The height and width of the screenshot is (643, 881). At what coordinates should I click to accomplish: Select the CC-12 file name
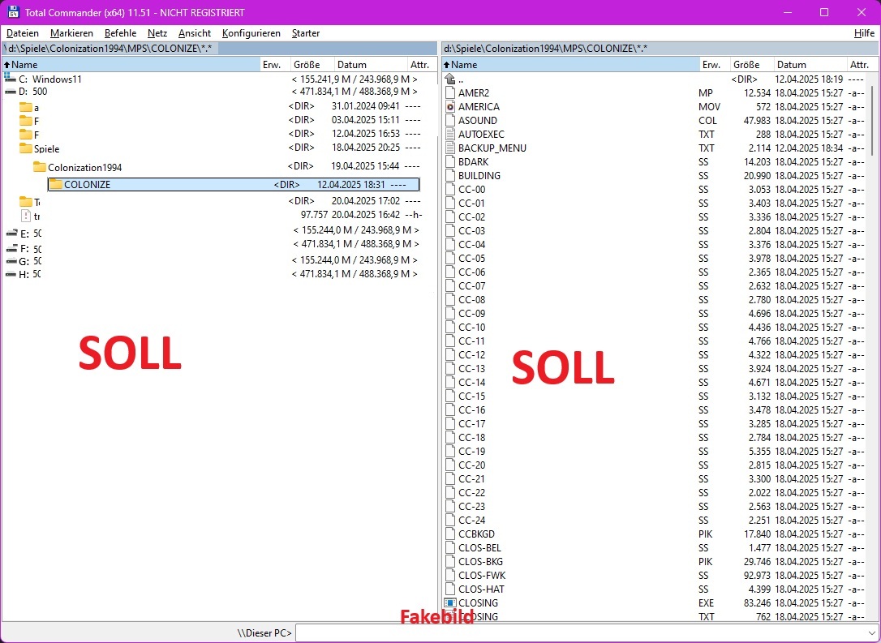pyautogui.click(x=471, y=355)
